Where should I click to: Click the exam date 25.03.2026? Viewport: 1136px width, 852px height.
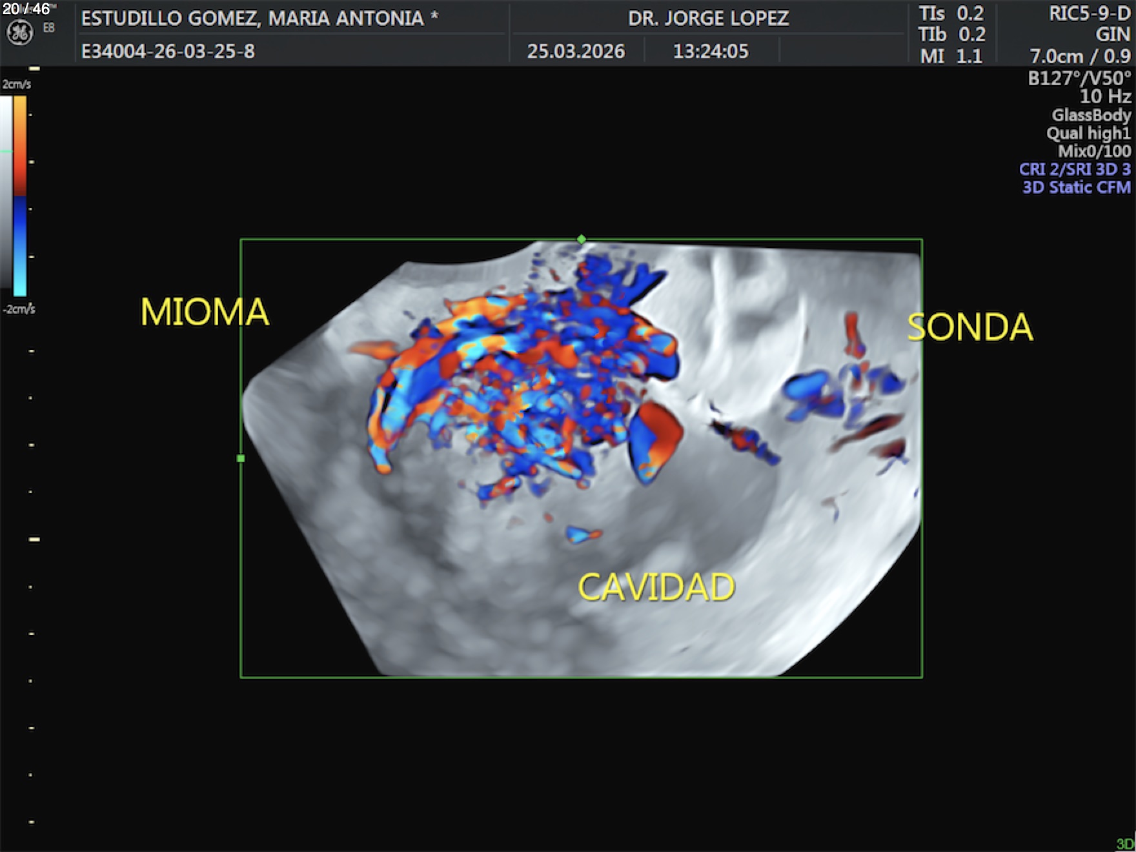pyautogui.click(x=576, y=51)
